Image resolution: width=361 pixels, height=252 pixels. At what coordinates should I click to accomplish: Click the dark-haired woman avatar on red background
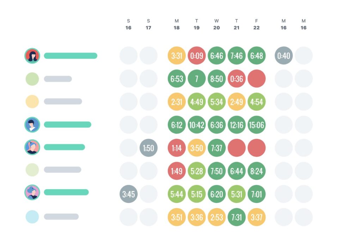pyautogui.click(x=32, y=56)
